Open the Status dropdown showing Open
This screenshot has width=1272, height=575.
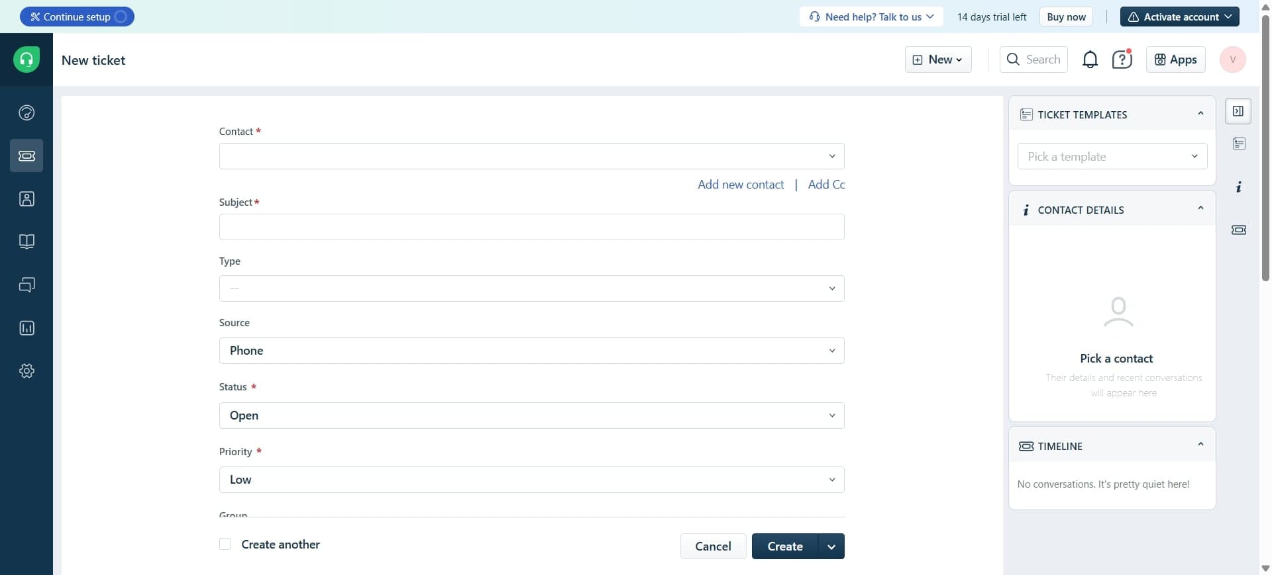(x=531, y=416)
